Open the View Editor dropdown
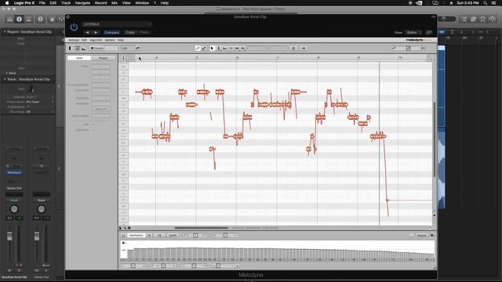The height and width of the screenshot is (282, 502). point(413,32)
